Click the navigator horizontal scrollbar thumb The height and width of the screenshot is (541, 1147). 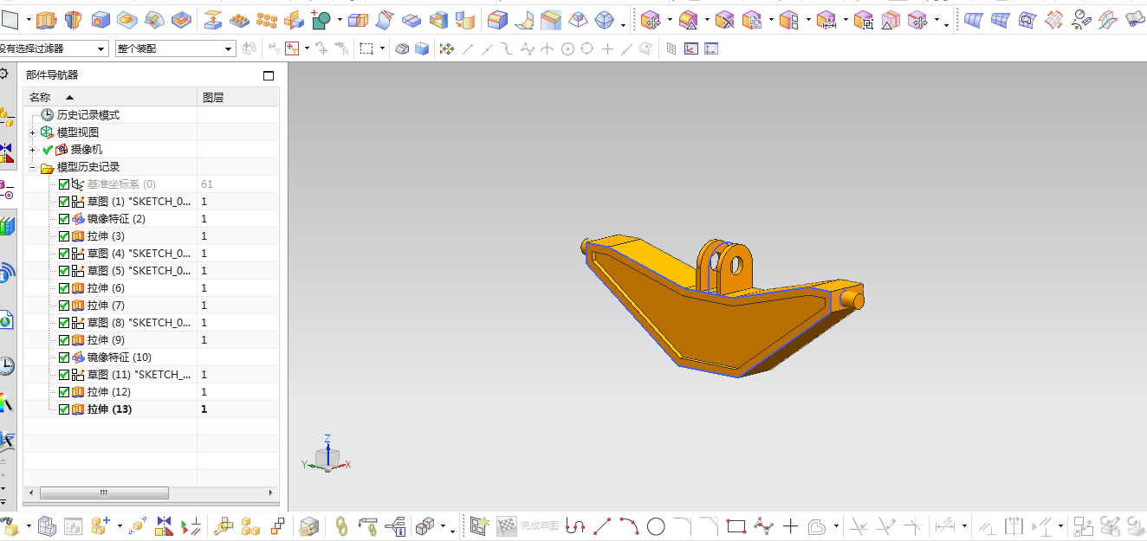pyautogui.click(x=104, y=493)
